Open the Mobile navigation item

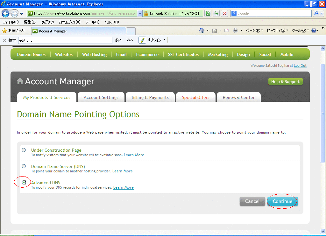(287, 54)
